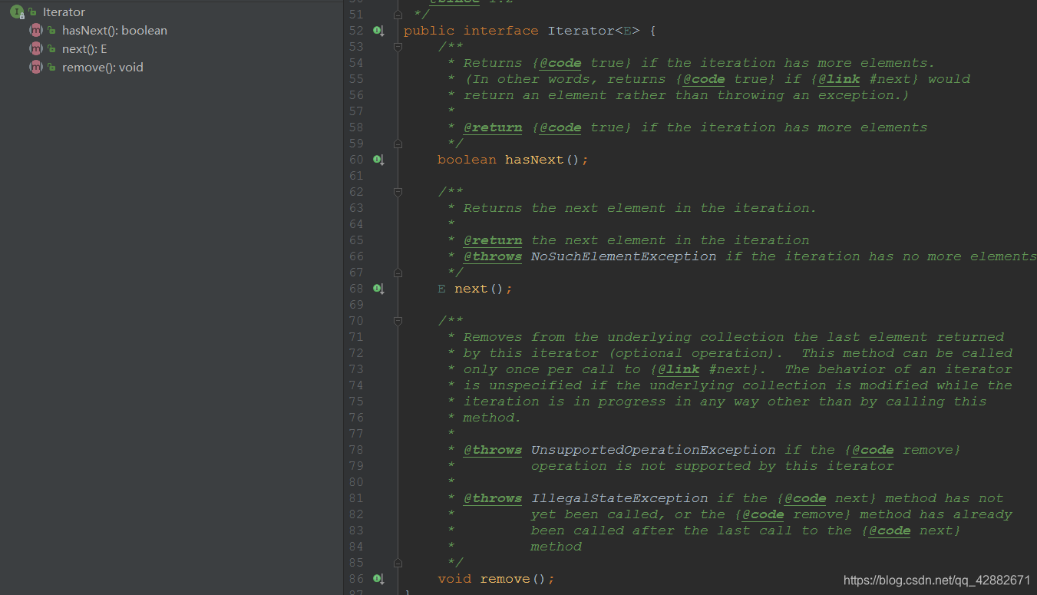Viewport: 1037px width, 595px height.
Task: Click 'method.' comment text on line 76
Action: (x=492, y=418)
